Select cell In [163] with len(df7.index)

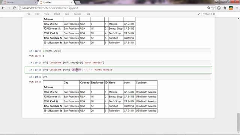click(126, 51)
